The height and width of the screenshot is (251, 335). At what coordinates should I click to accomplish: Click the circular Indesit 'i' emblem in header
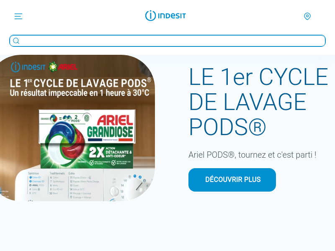point(150,15)
